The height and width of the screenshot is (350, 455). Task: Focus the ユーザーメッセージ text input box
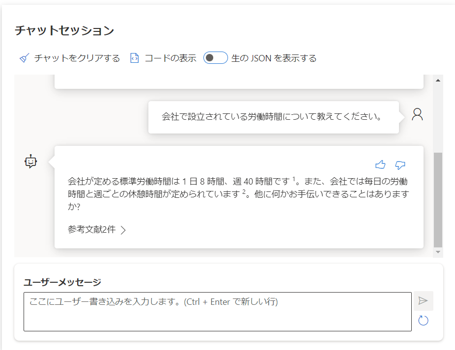tap(218, 312)
